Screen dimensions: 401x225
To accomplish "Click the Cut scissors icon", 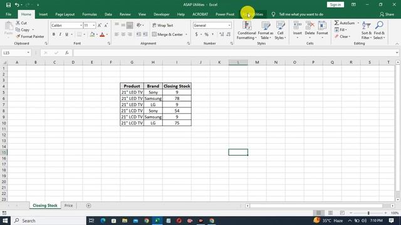I will coord(18,23).
